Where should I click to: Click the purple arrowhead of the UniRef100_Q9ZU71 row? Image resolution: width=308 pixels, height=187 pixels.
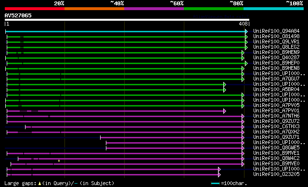243,138
